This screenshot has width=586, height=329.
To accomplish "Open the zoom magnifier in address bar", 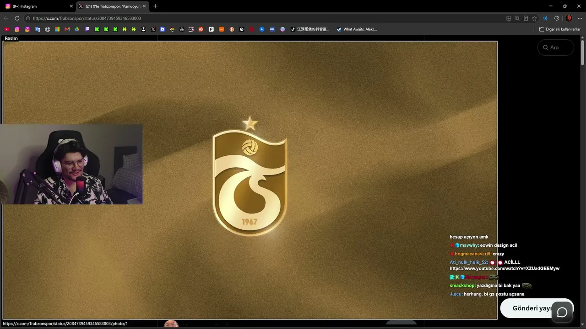I will click(517, 18).
